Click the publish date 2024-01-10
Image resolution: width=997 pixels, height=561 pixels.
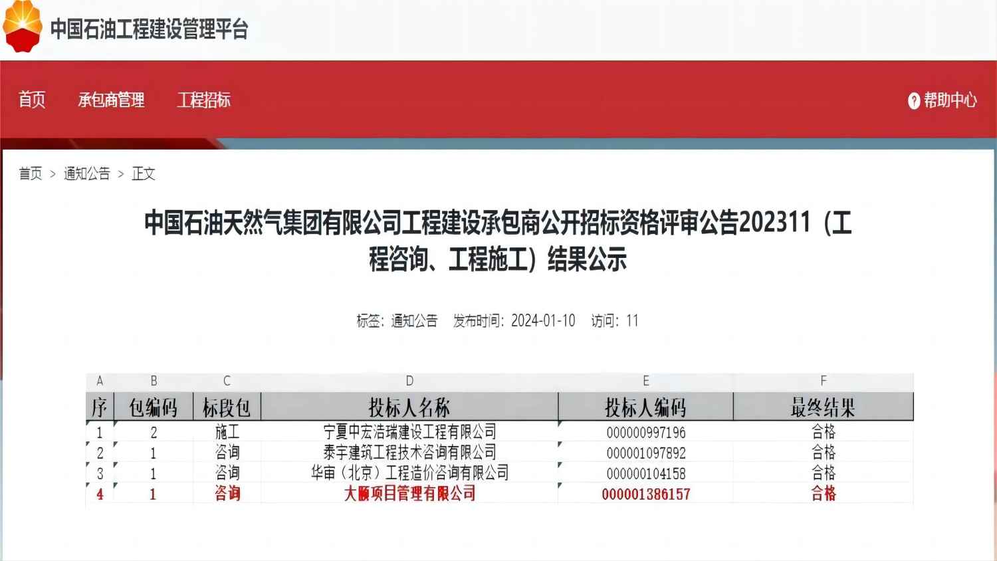543,321
